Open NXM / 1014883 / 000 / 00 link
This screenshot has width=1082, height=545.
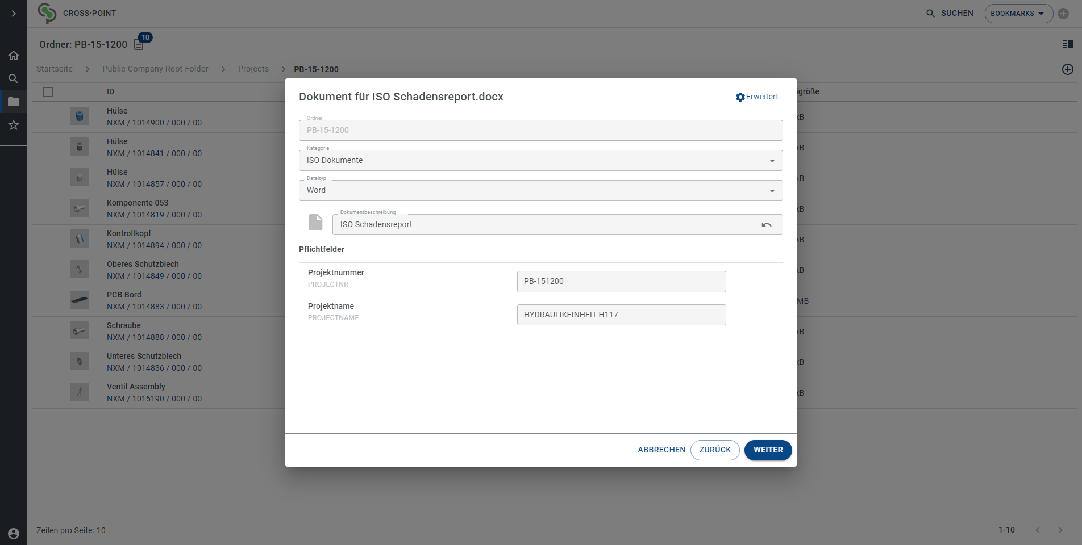coord(154,307)
